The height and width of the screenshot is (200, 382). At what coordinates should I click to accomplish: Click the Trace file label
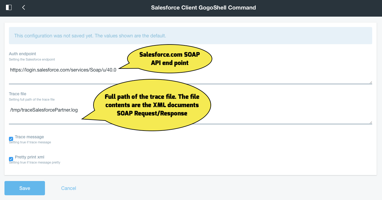click(18, 94)
